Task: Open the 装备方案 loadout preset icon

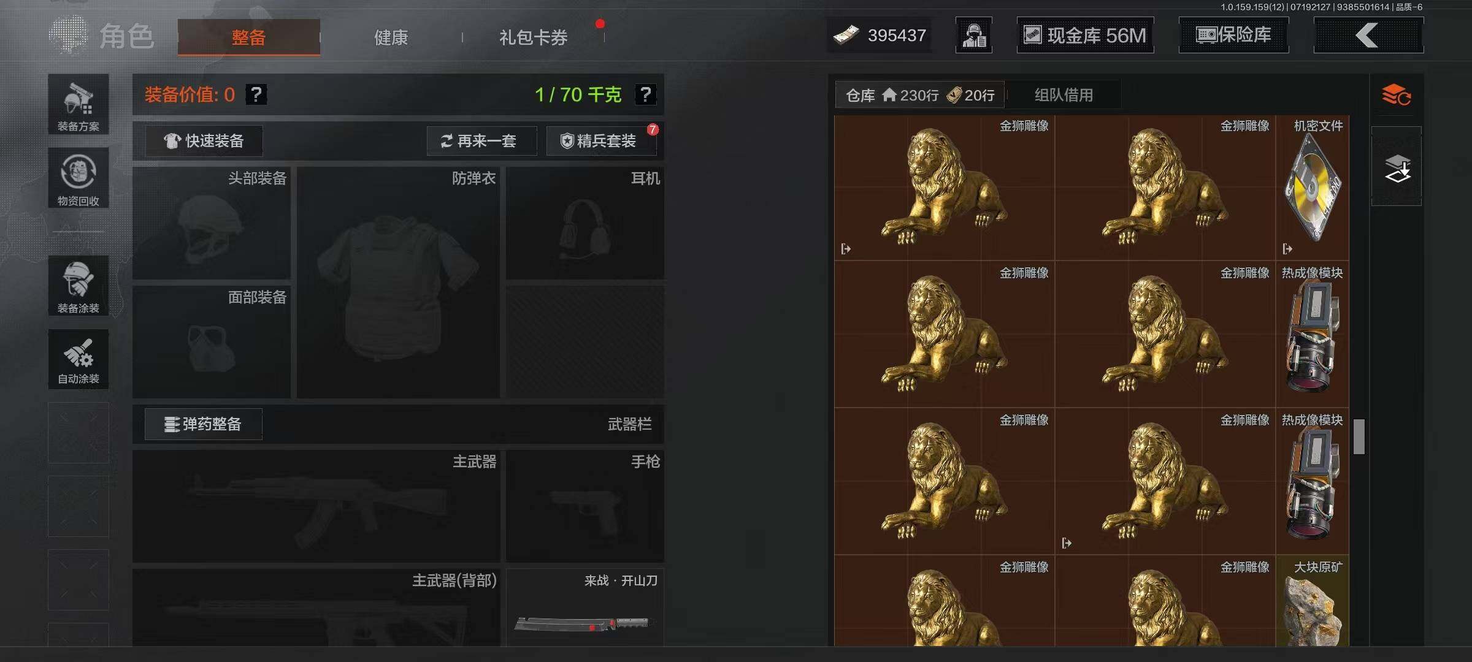Action: click(x=79, y=104)
